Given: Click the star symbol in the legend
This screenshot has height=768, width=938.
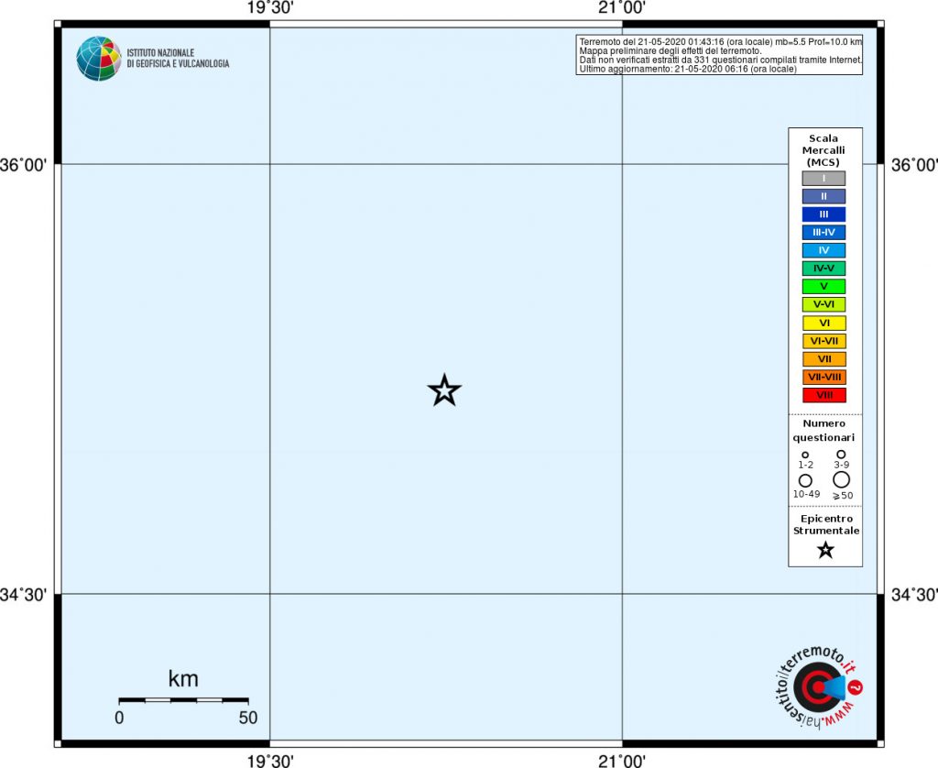Looking at the screenshot, I should 824,550.
